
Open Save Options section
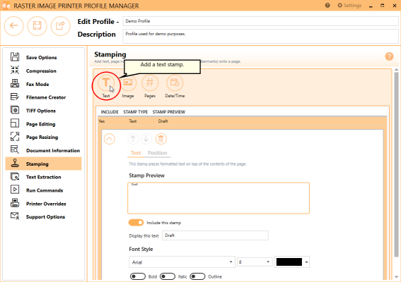click(43, 57)
